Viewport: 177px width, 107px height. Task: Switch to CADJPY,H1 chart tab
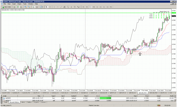pos(36,93)
